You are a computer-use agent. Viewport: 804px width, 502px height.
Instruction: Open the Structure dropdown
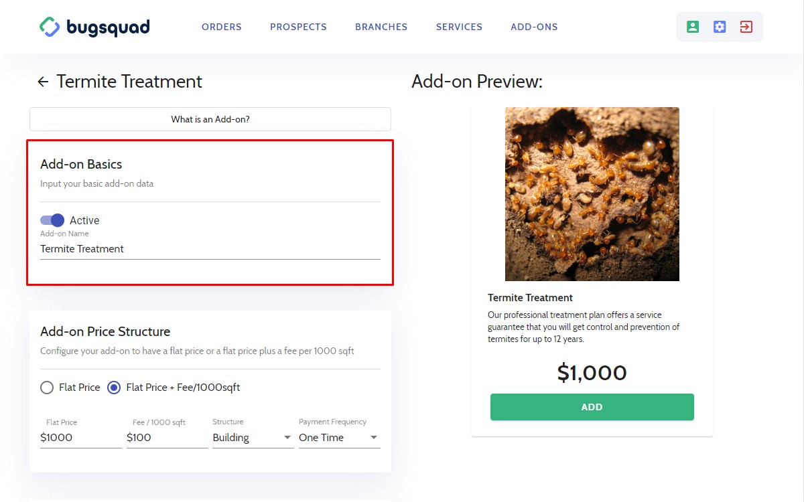pos(253,438)
